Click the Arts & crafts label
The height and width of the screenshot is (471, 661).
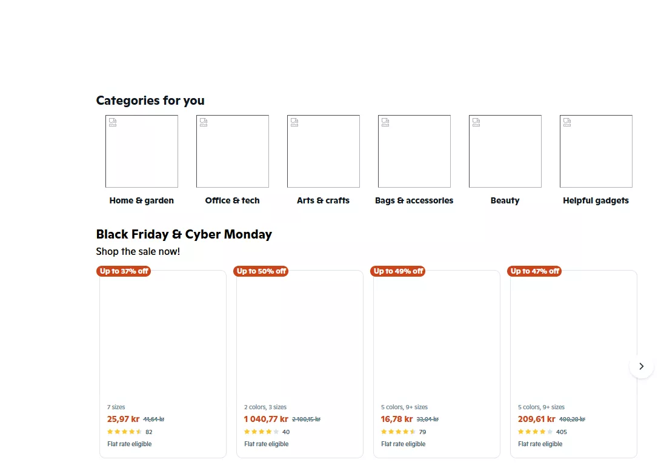pos(324,200)
